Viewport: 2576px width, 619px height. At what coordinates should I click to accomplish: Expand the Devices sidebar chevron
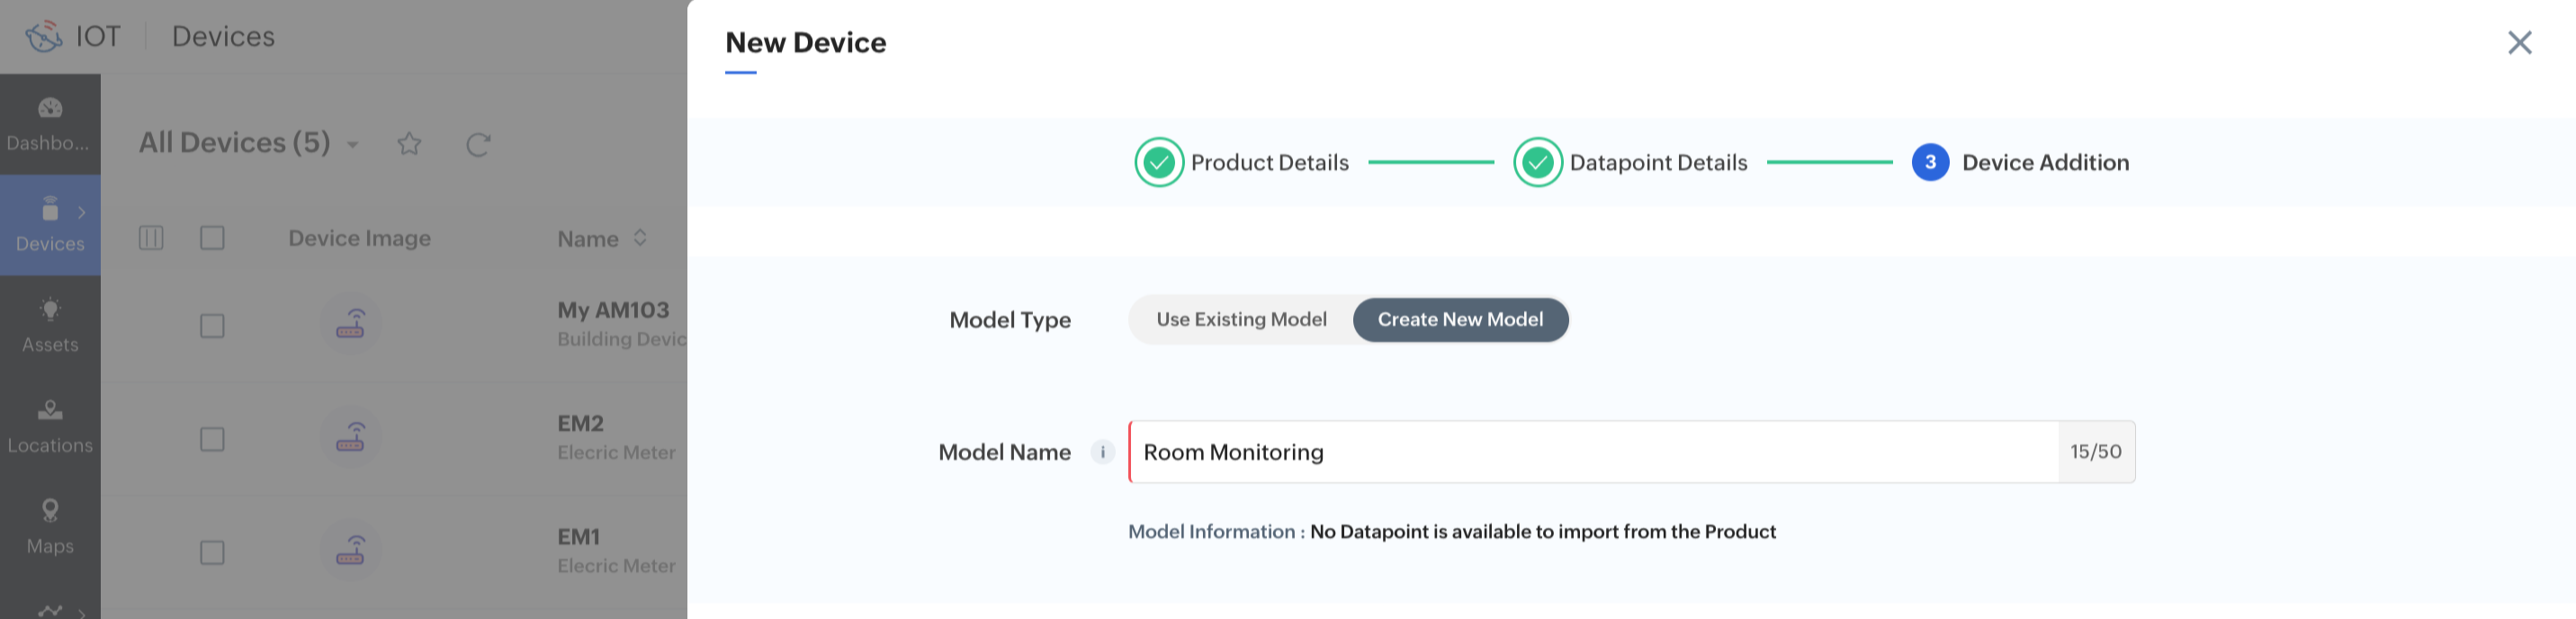click(82, 212)
